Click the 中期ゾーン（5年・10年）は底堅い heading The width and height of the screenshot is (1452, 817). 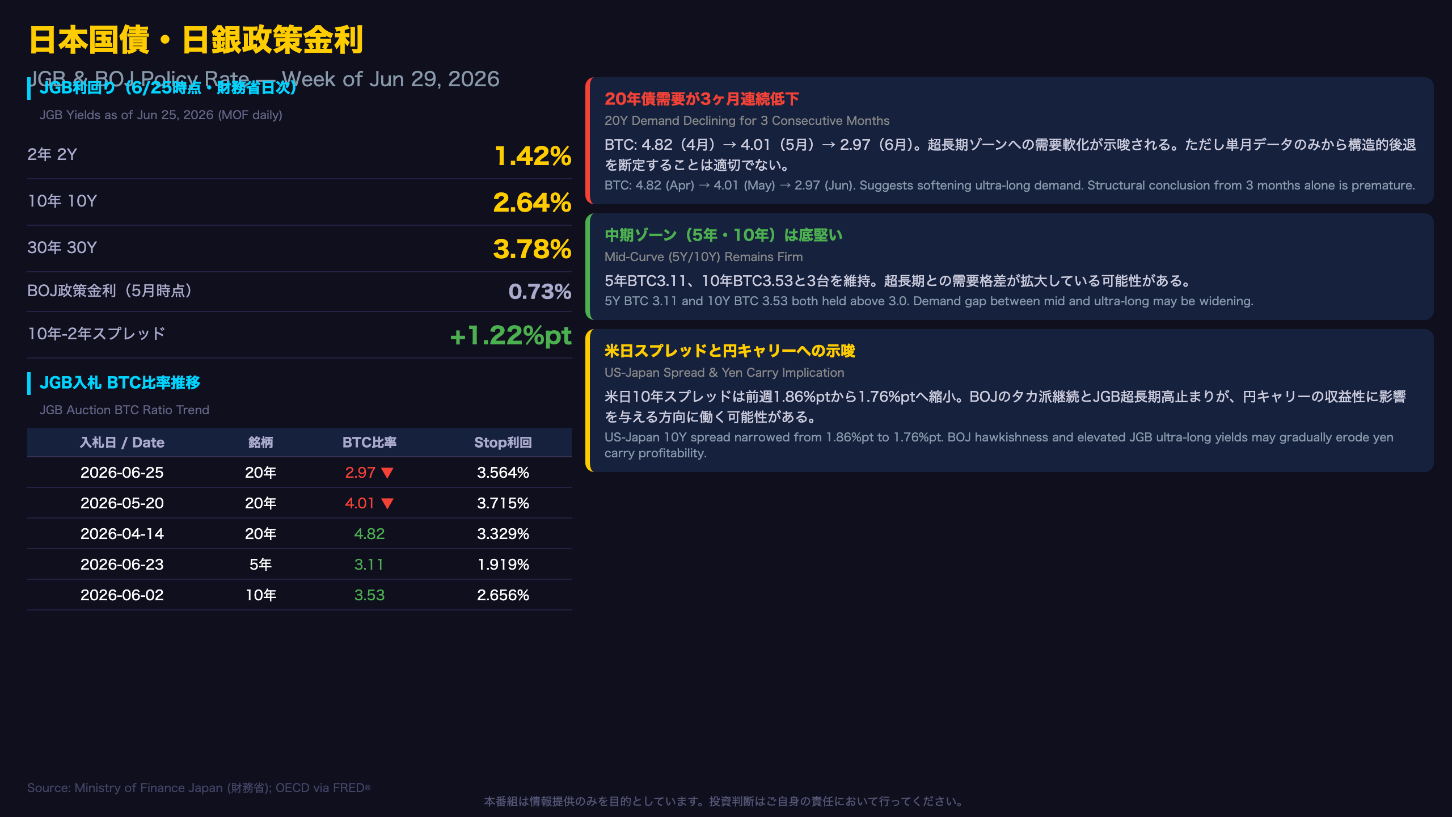[x=724, y=235]
